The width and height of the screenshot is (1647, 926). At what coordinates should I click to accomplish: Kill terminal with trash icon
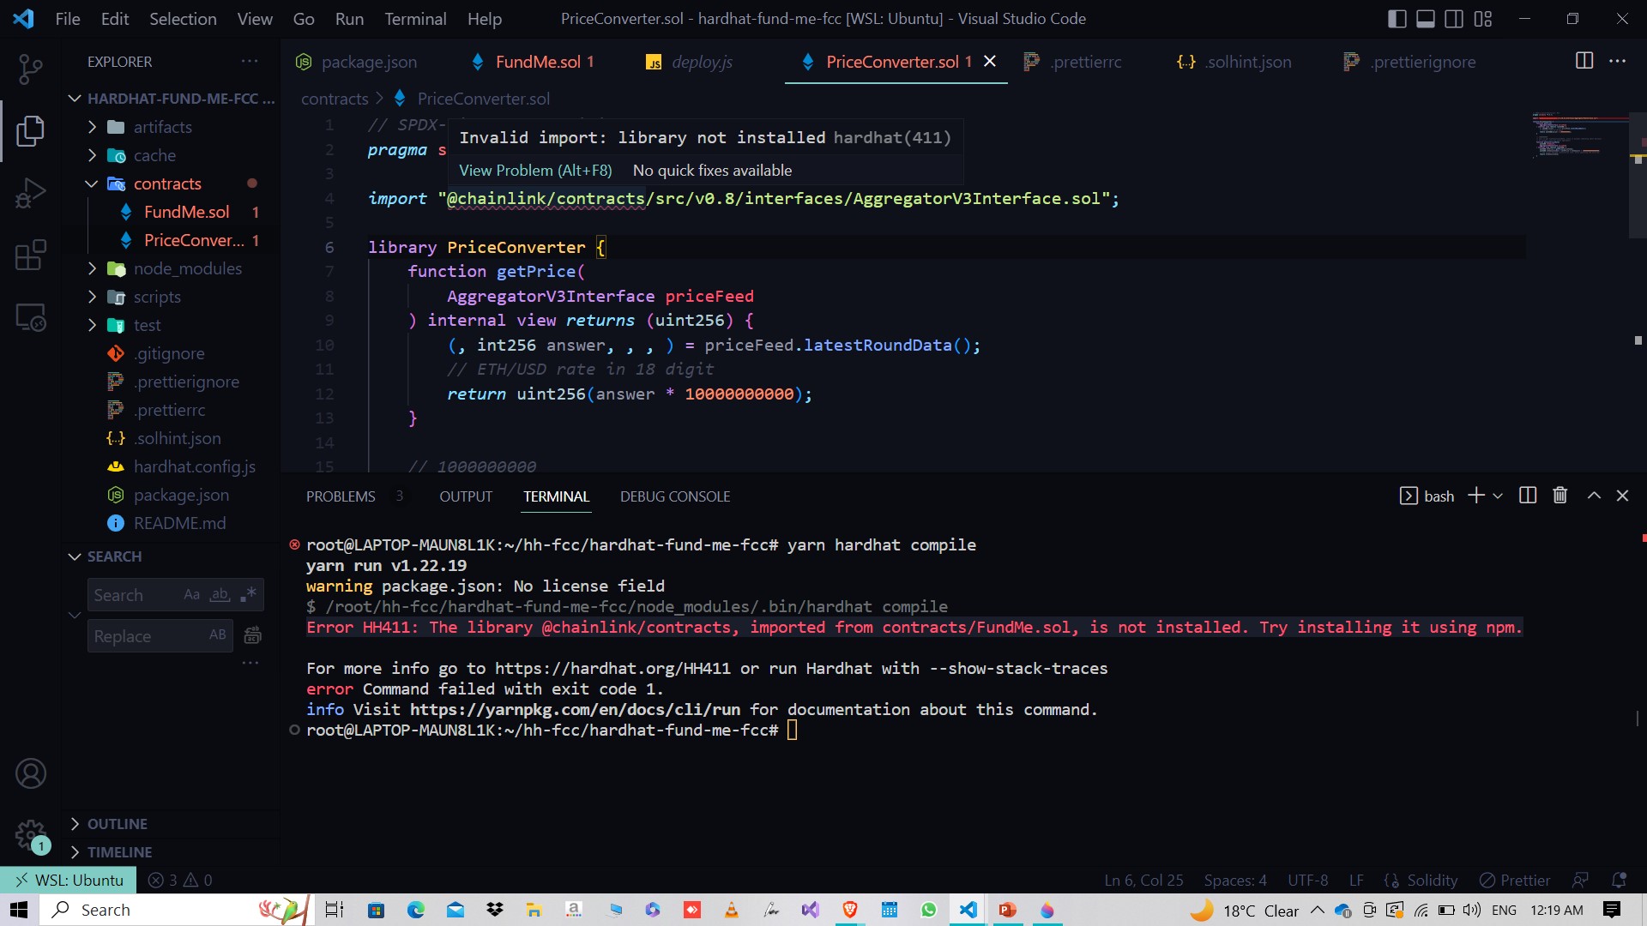click(x=1560, y=496)
